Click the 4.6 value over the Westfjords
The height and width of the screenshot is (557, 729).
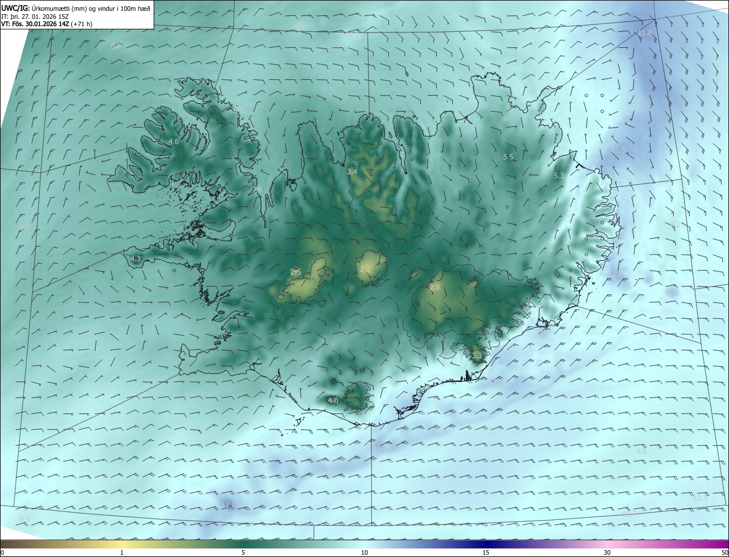(x=174, y=141)
